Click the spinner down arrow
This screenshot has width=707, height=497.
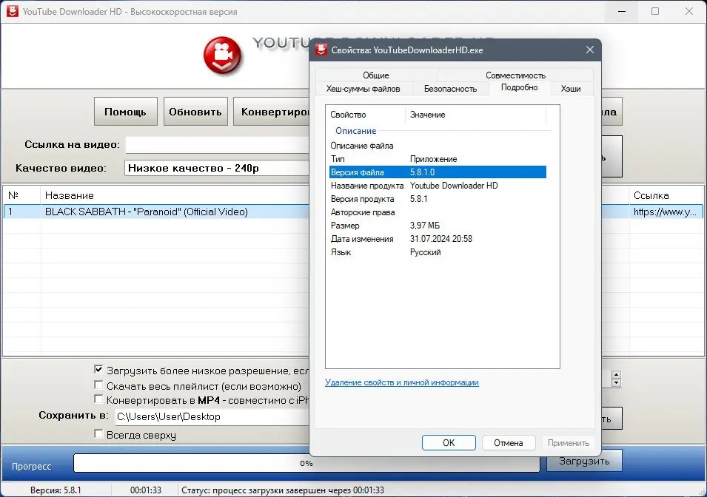(x=616, y=383)
